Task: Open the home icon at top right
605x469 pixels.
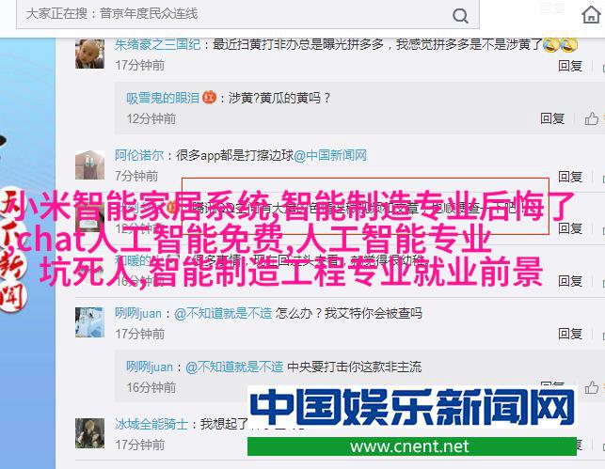Action: 591,15
